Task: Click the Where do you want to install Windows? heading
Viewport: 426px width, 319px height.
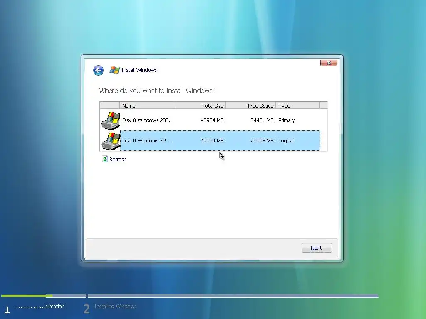Action: pos(157,91)
